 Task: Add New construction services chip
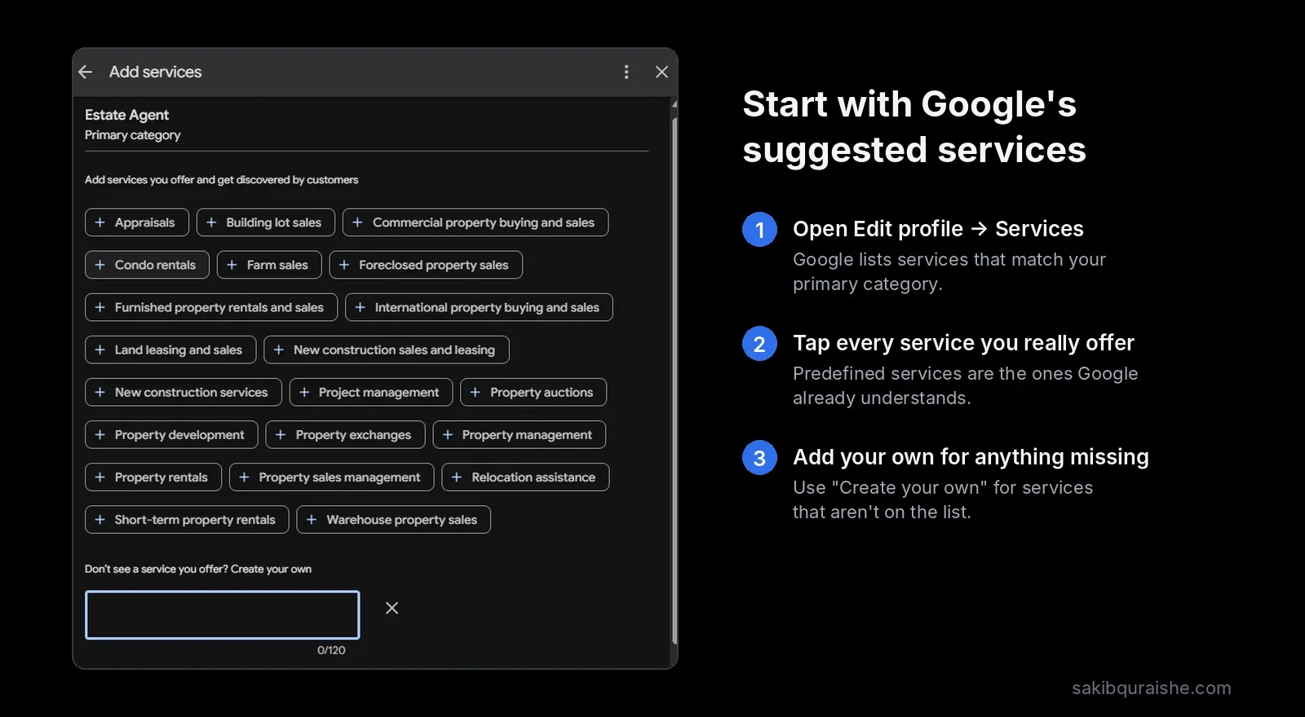[x=184, y=392]
